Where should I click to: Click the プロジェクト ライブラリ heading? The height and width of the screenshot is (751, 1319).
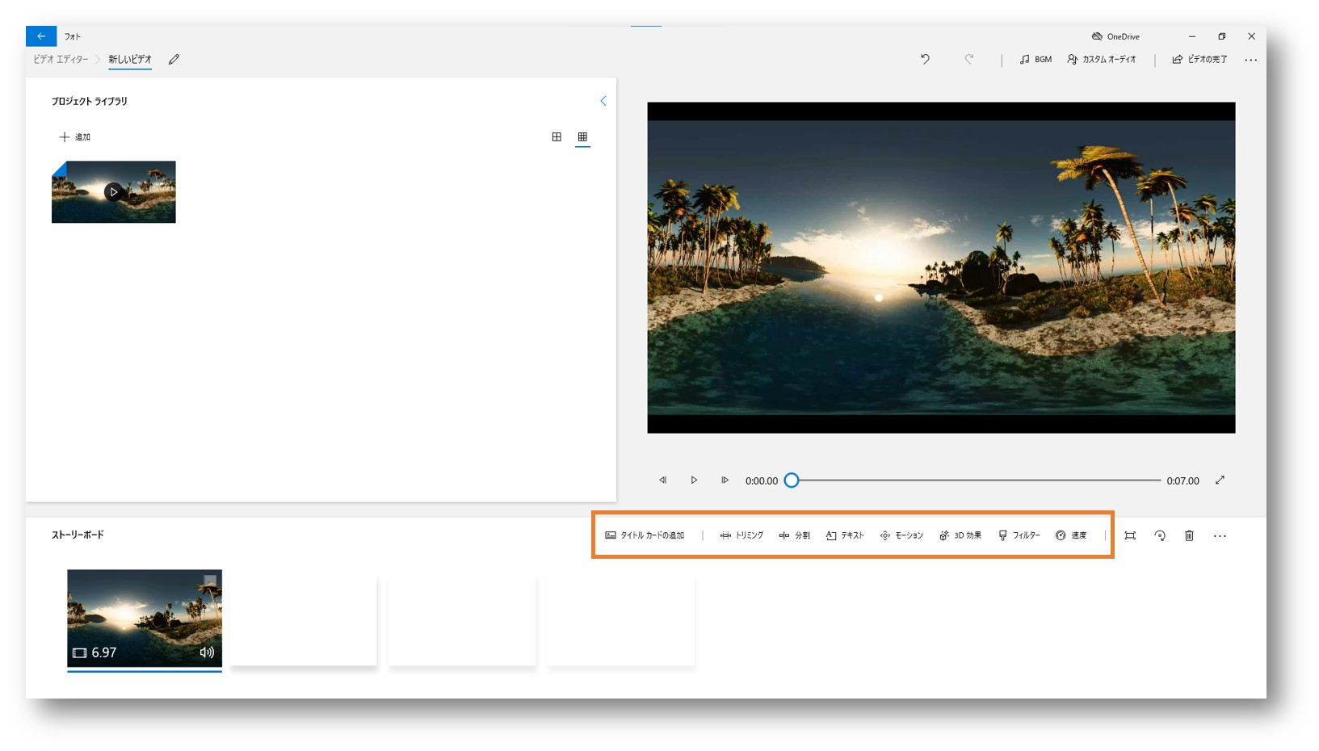coord(90,101)
